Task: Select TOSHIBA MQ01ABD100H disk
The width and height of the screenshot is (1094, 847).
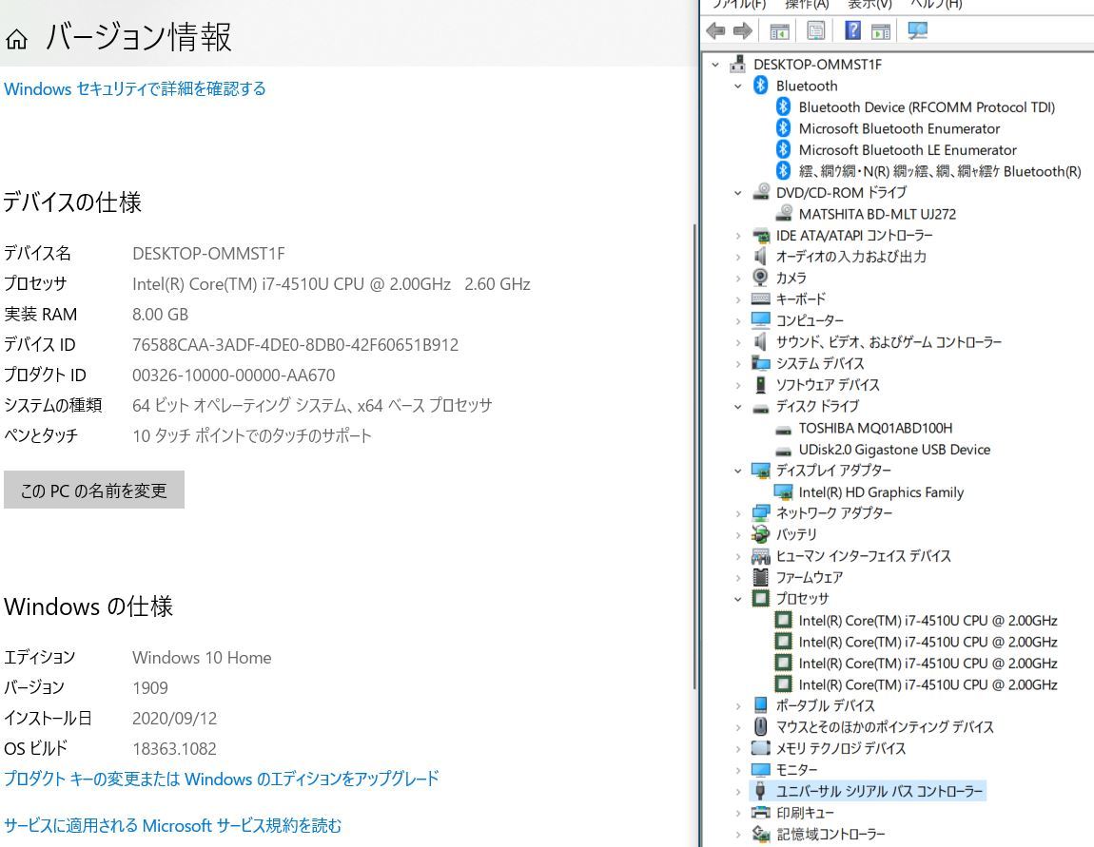Action: tap(875, 428)
